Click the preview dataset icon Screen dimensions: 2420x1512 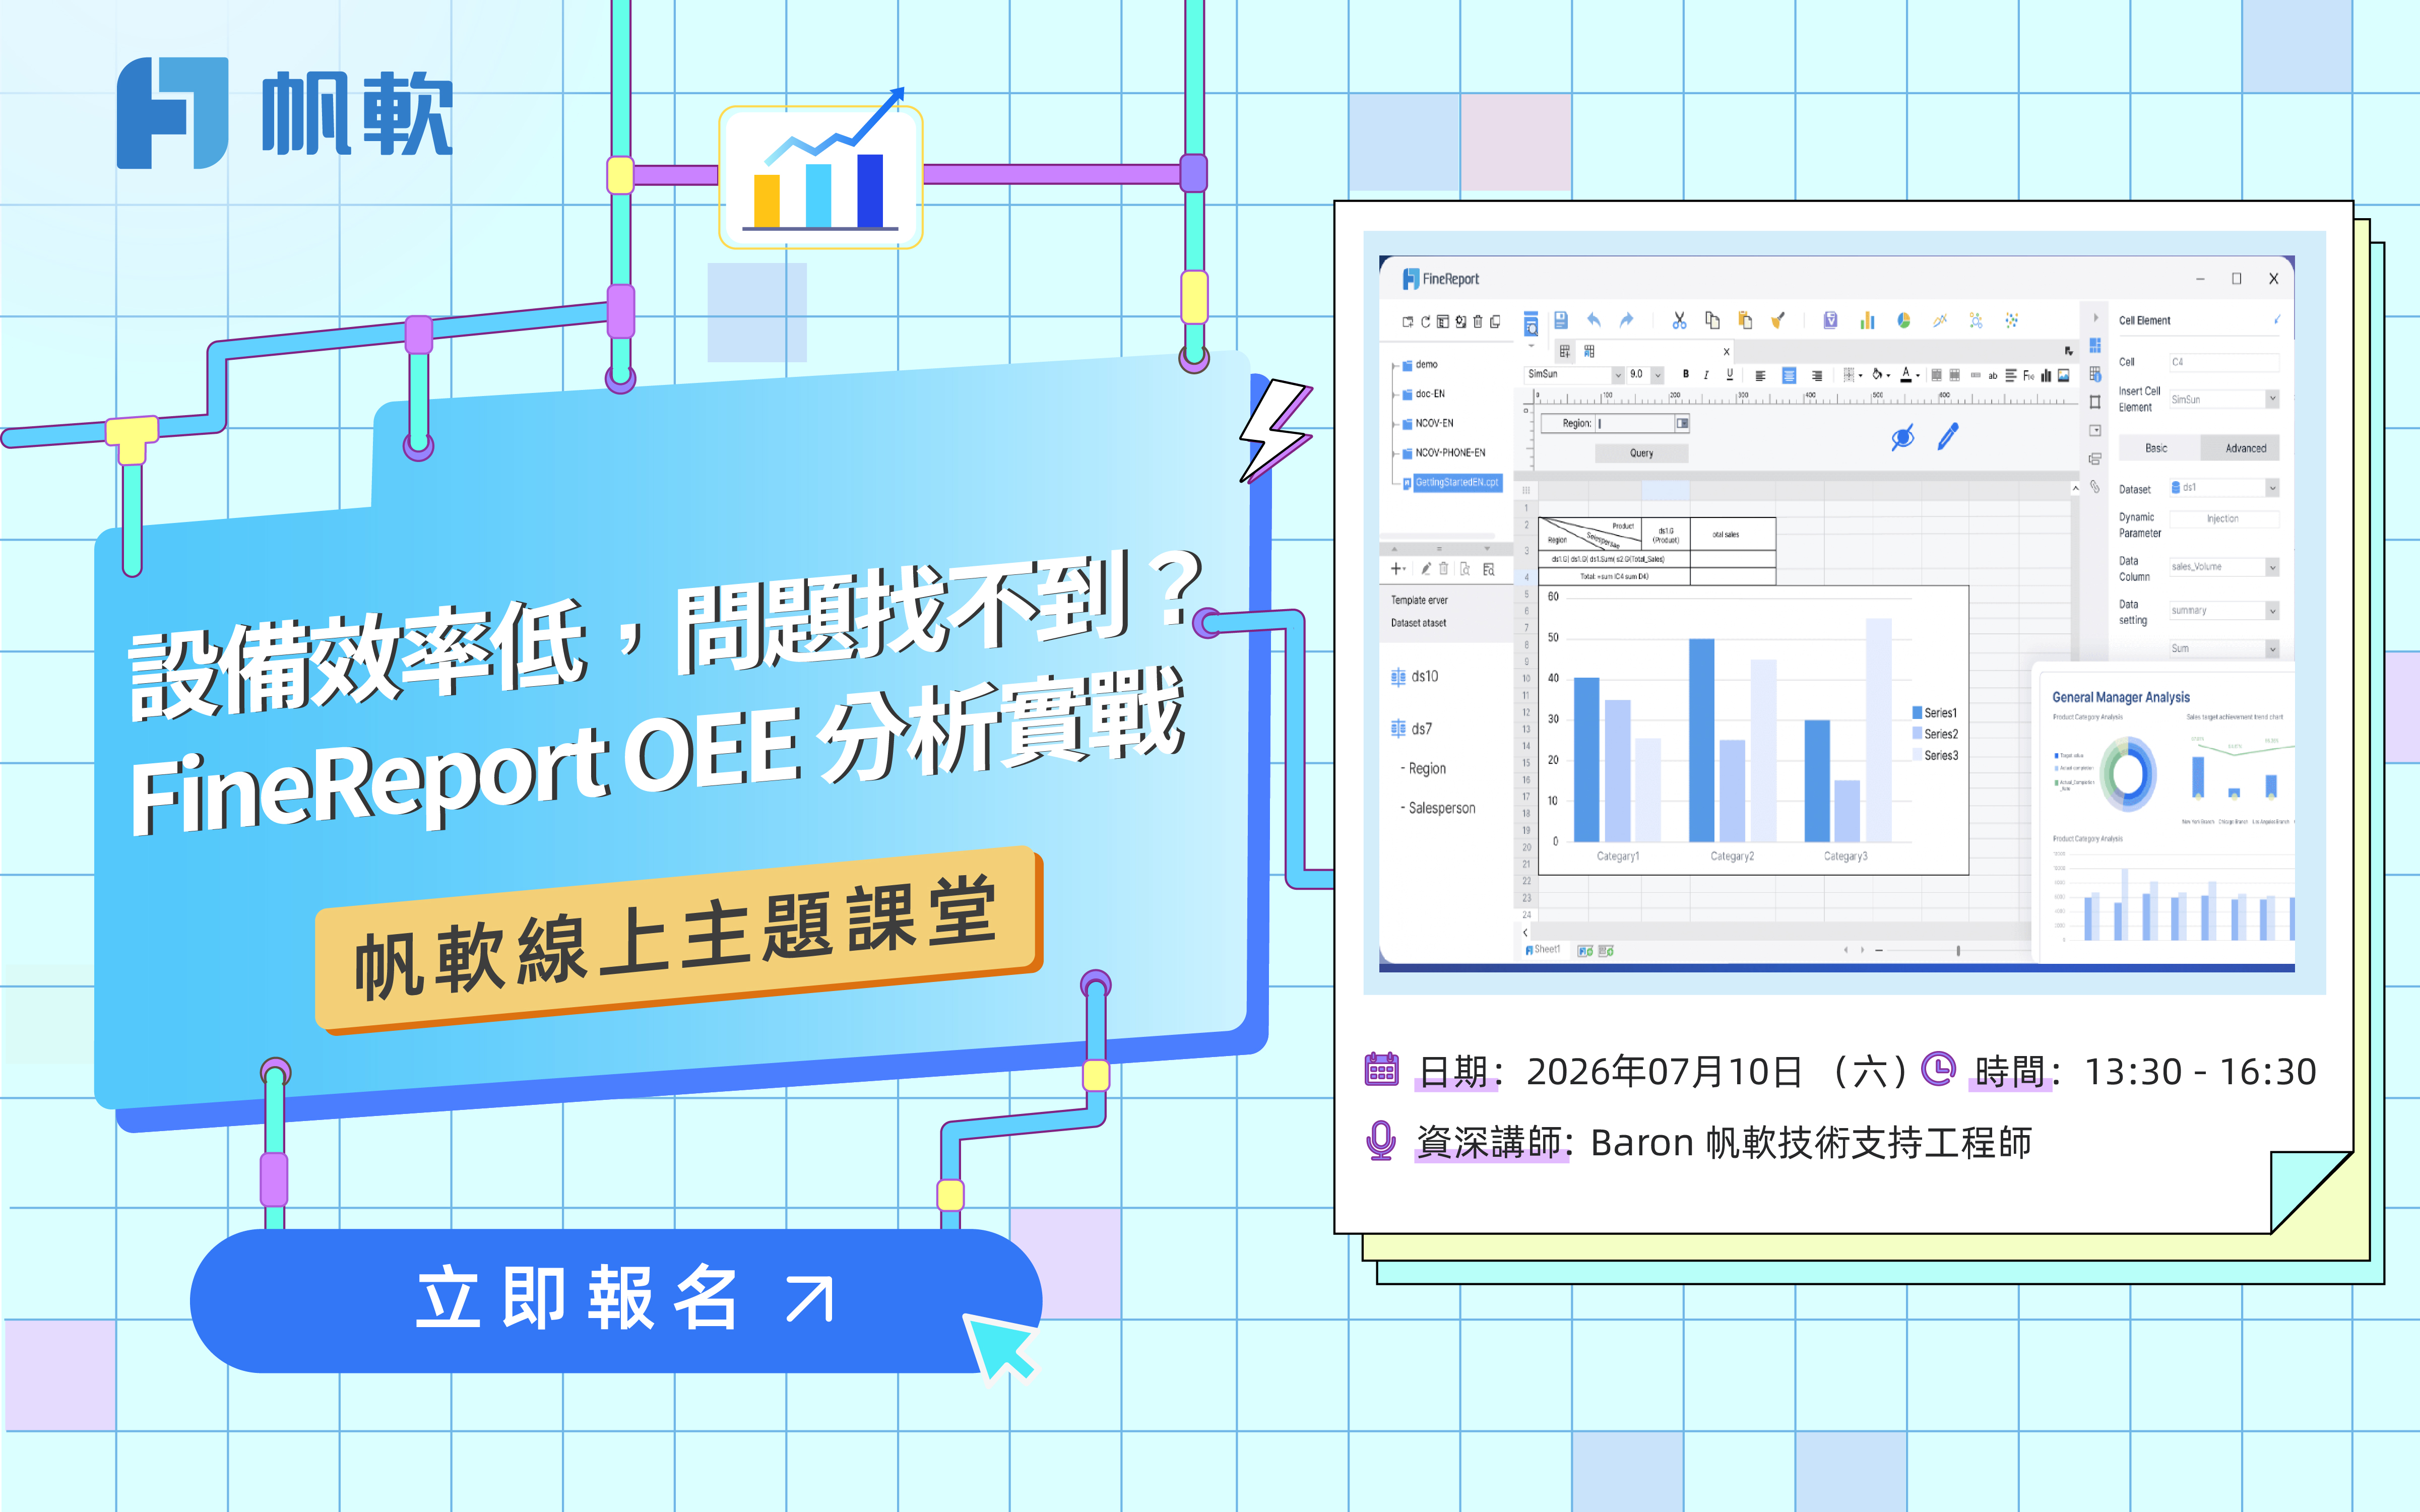coord(1465,569)
